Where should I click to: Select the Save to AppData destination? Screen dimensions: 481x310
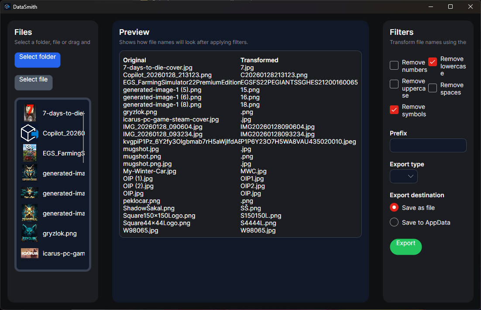pos(394,222)
